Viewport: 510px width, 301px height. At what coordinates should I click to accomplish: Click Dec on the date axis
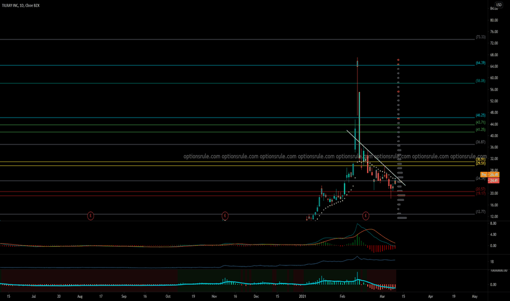click(256, 297)
